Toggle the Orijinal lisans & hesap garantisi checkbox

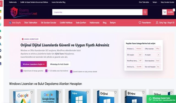point(21,71)
